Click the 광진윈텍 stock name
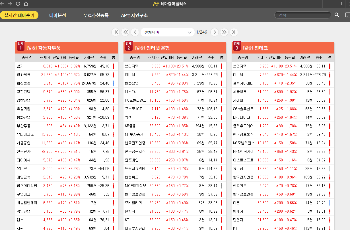Screen dimensions: 350x230 click(x=23, y=92)
